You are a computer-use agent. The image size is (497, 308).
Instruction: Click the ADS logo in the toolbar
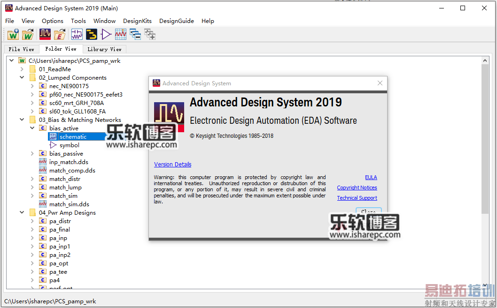point(45,34)
